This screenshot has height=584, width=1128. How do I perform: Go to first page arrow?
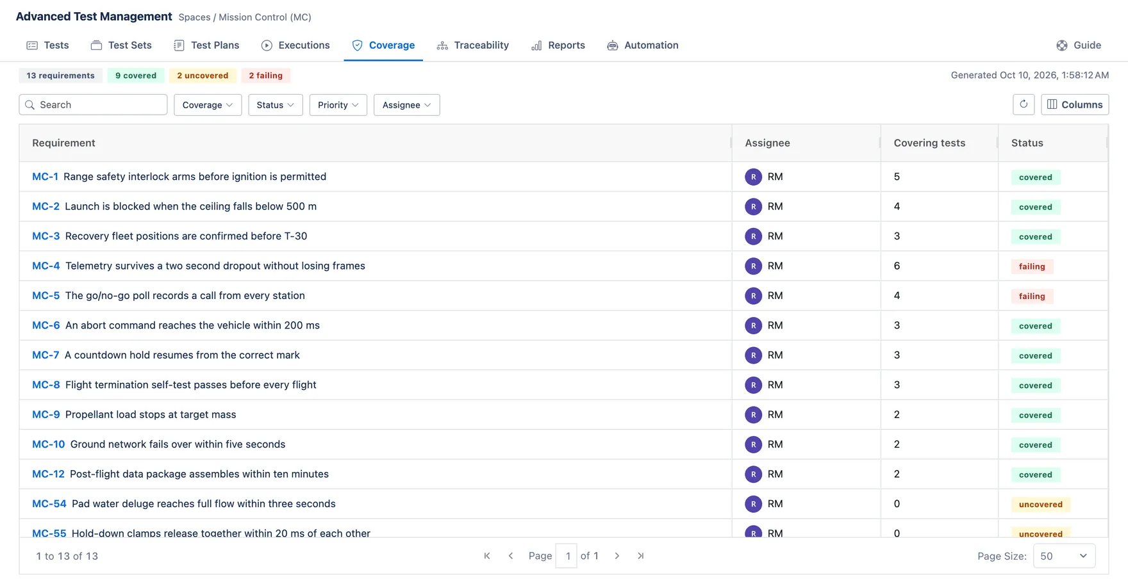point(487,556)
